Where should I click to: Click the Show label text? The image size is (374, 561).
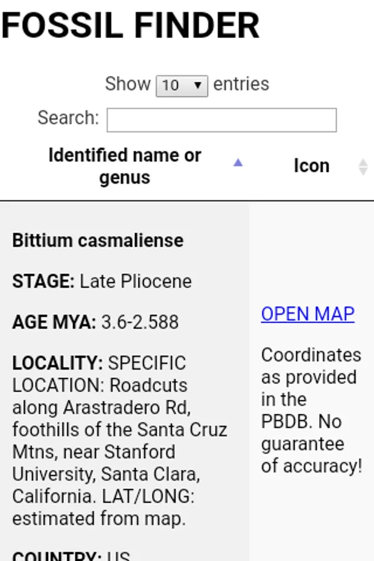[x=128, y=84]
